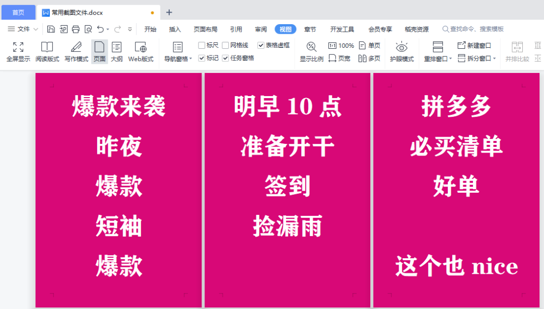Open Print Preview icon
Screen dimensions: 544x309
click(x=88, y=29)
